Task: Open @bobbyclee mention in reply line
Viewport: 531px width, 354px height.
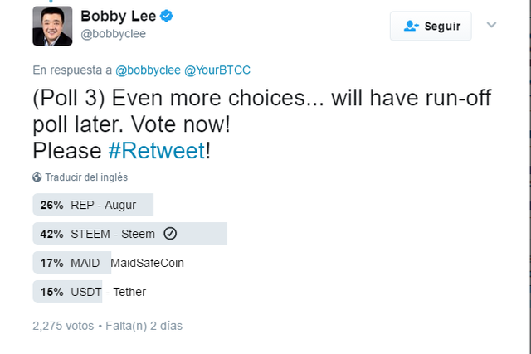Action: [x=148, y=70]
